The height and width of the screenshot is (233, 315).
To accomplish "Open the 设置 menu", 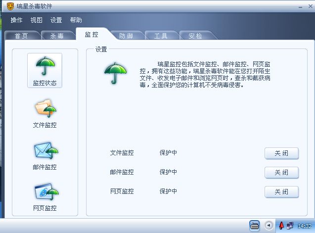I will pyautogui.click(x=56, y=20).
